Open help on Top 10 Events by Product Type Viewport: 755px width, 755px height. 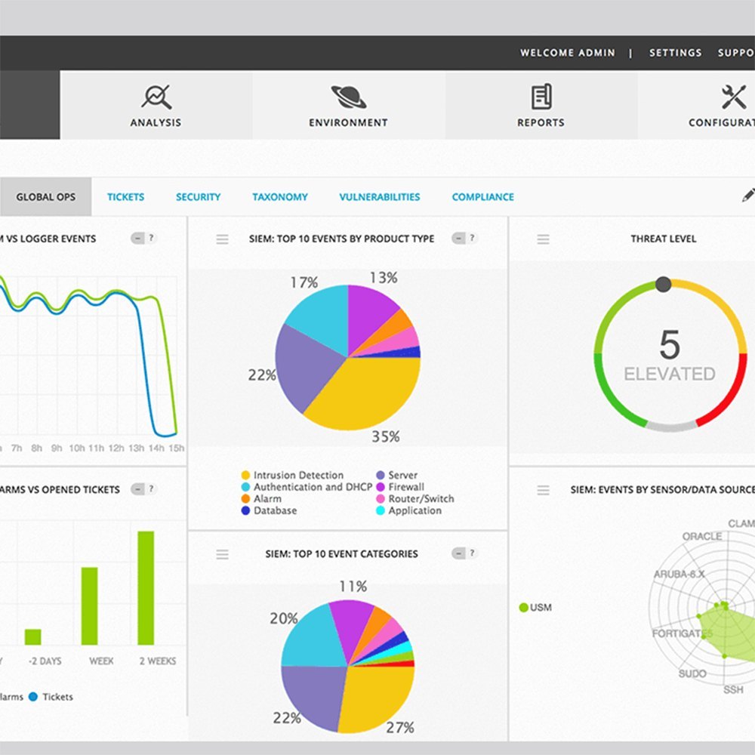point(473,238)
